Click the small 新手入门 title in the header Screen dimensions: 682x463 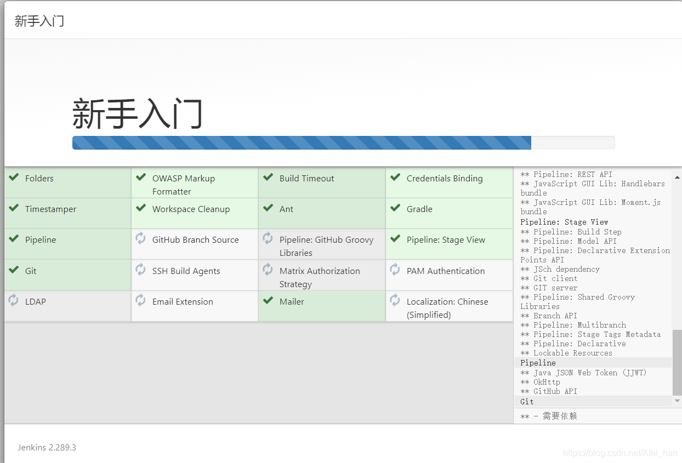coord(39,21)
